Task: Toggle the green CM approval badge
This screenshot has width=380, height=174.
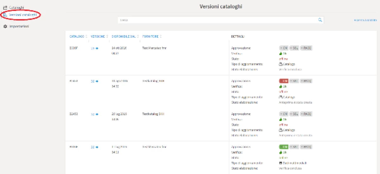Action: pos(283,147)
